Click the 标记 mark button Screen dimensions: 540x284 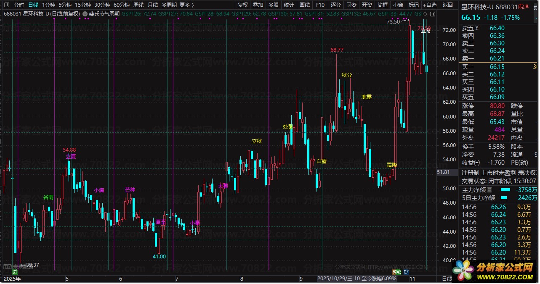414,5
